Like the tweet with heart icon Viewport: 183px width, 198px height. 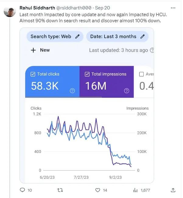97,190
